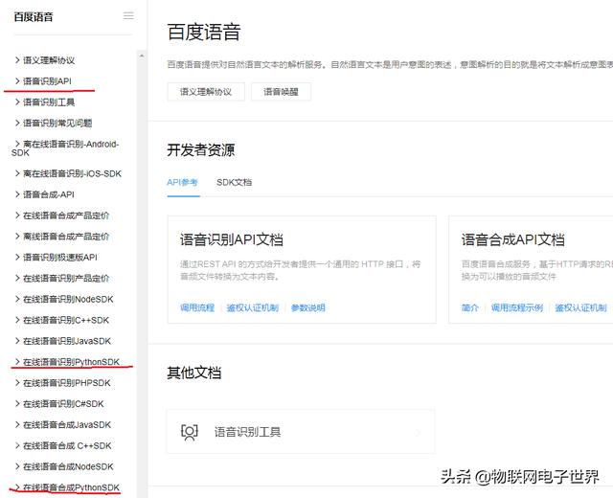Open the 语音识别工具 face-scan icon
This screenshot has width=613, height=498.
coord(190,432)
